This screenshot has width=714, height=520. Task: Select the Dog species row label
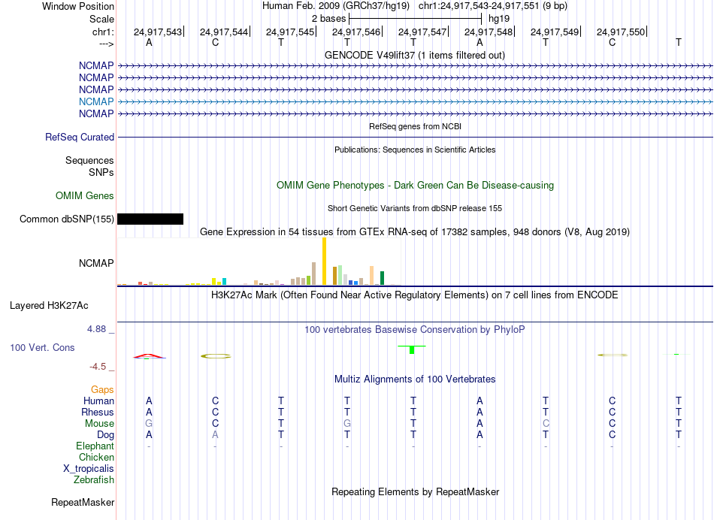105,435
